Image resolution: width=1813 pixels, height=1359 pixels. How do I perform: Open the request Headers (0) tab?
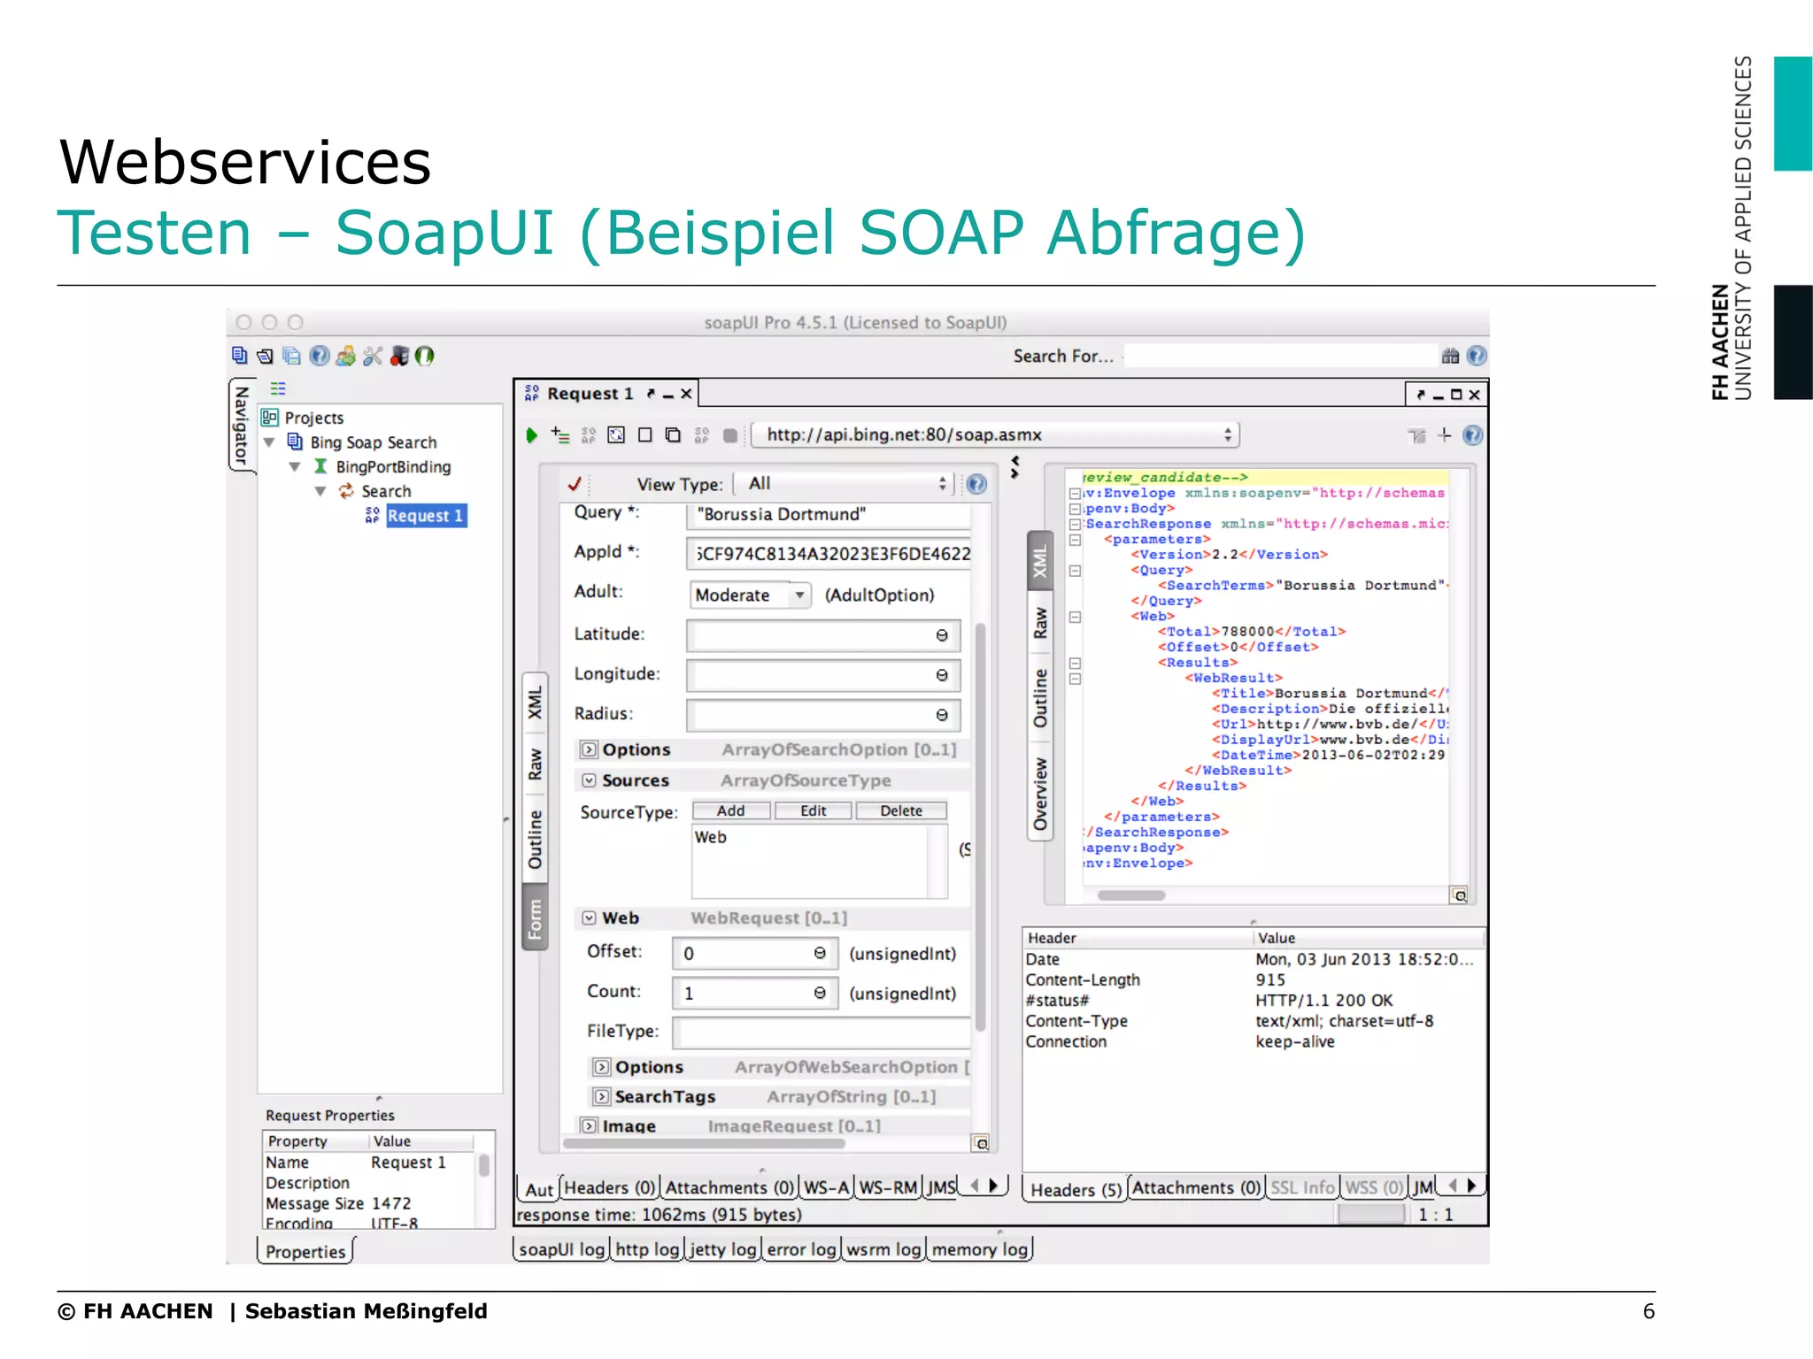tap(609, 1188)
